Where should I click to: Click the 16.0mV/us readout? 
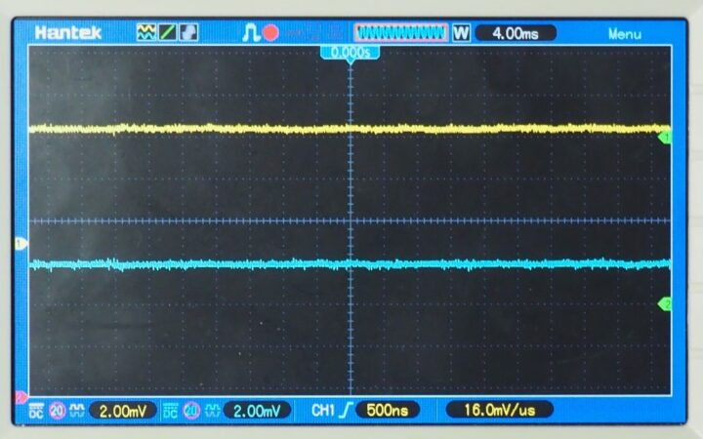[499, 411]
